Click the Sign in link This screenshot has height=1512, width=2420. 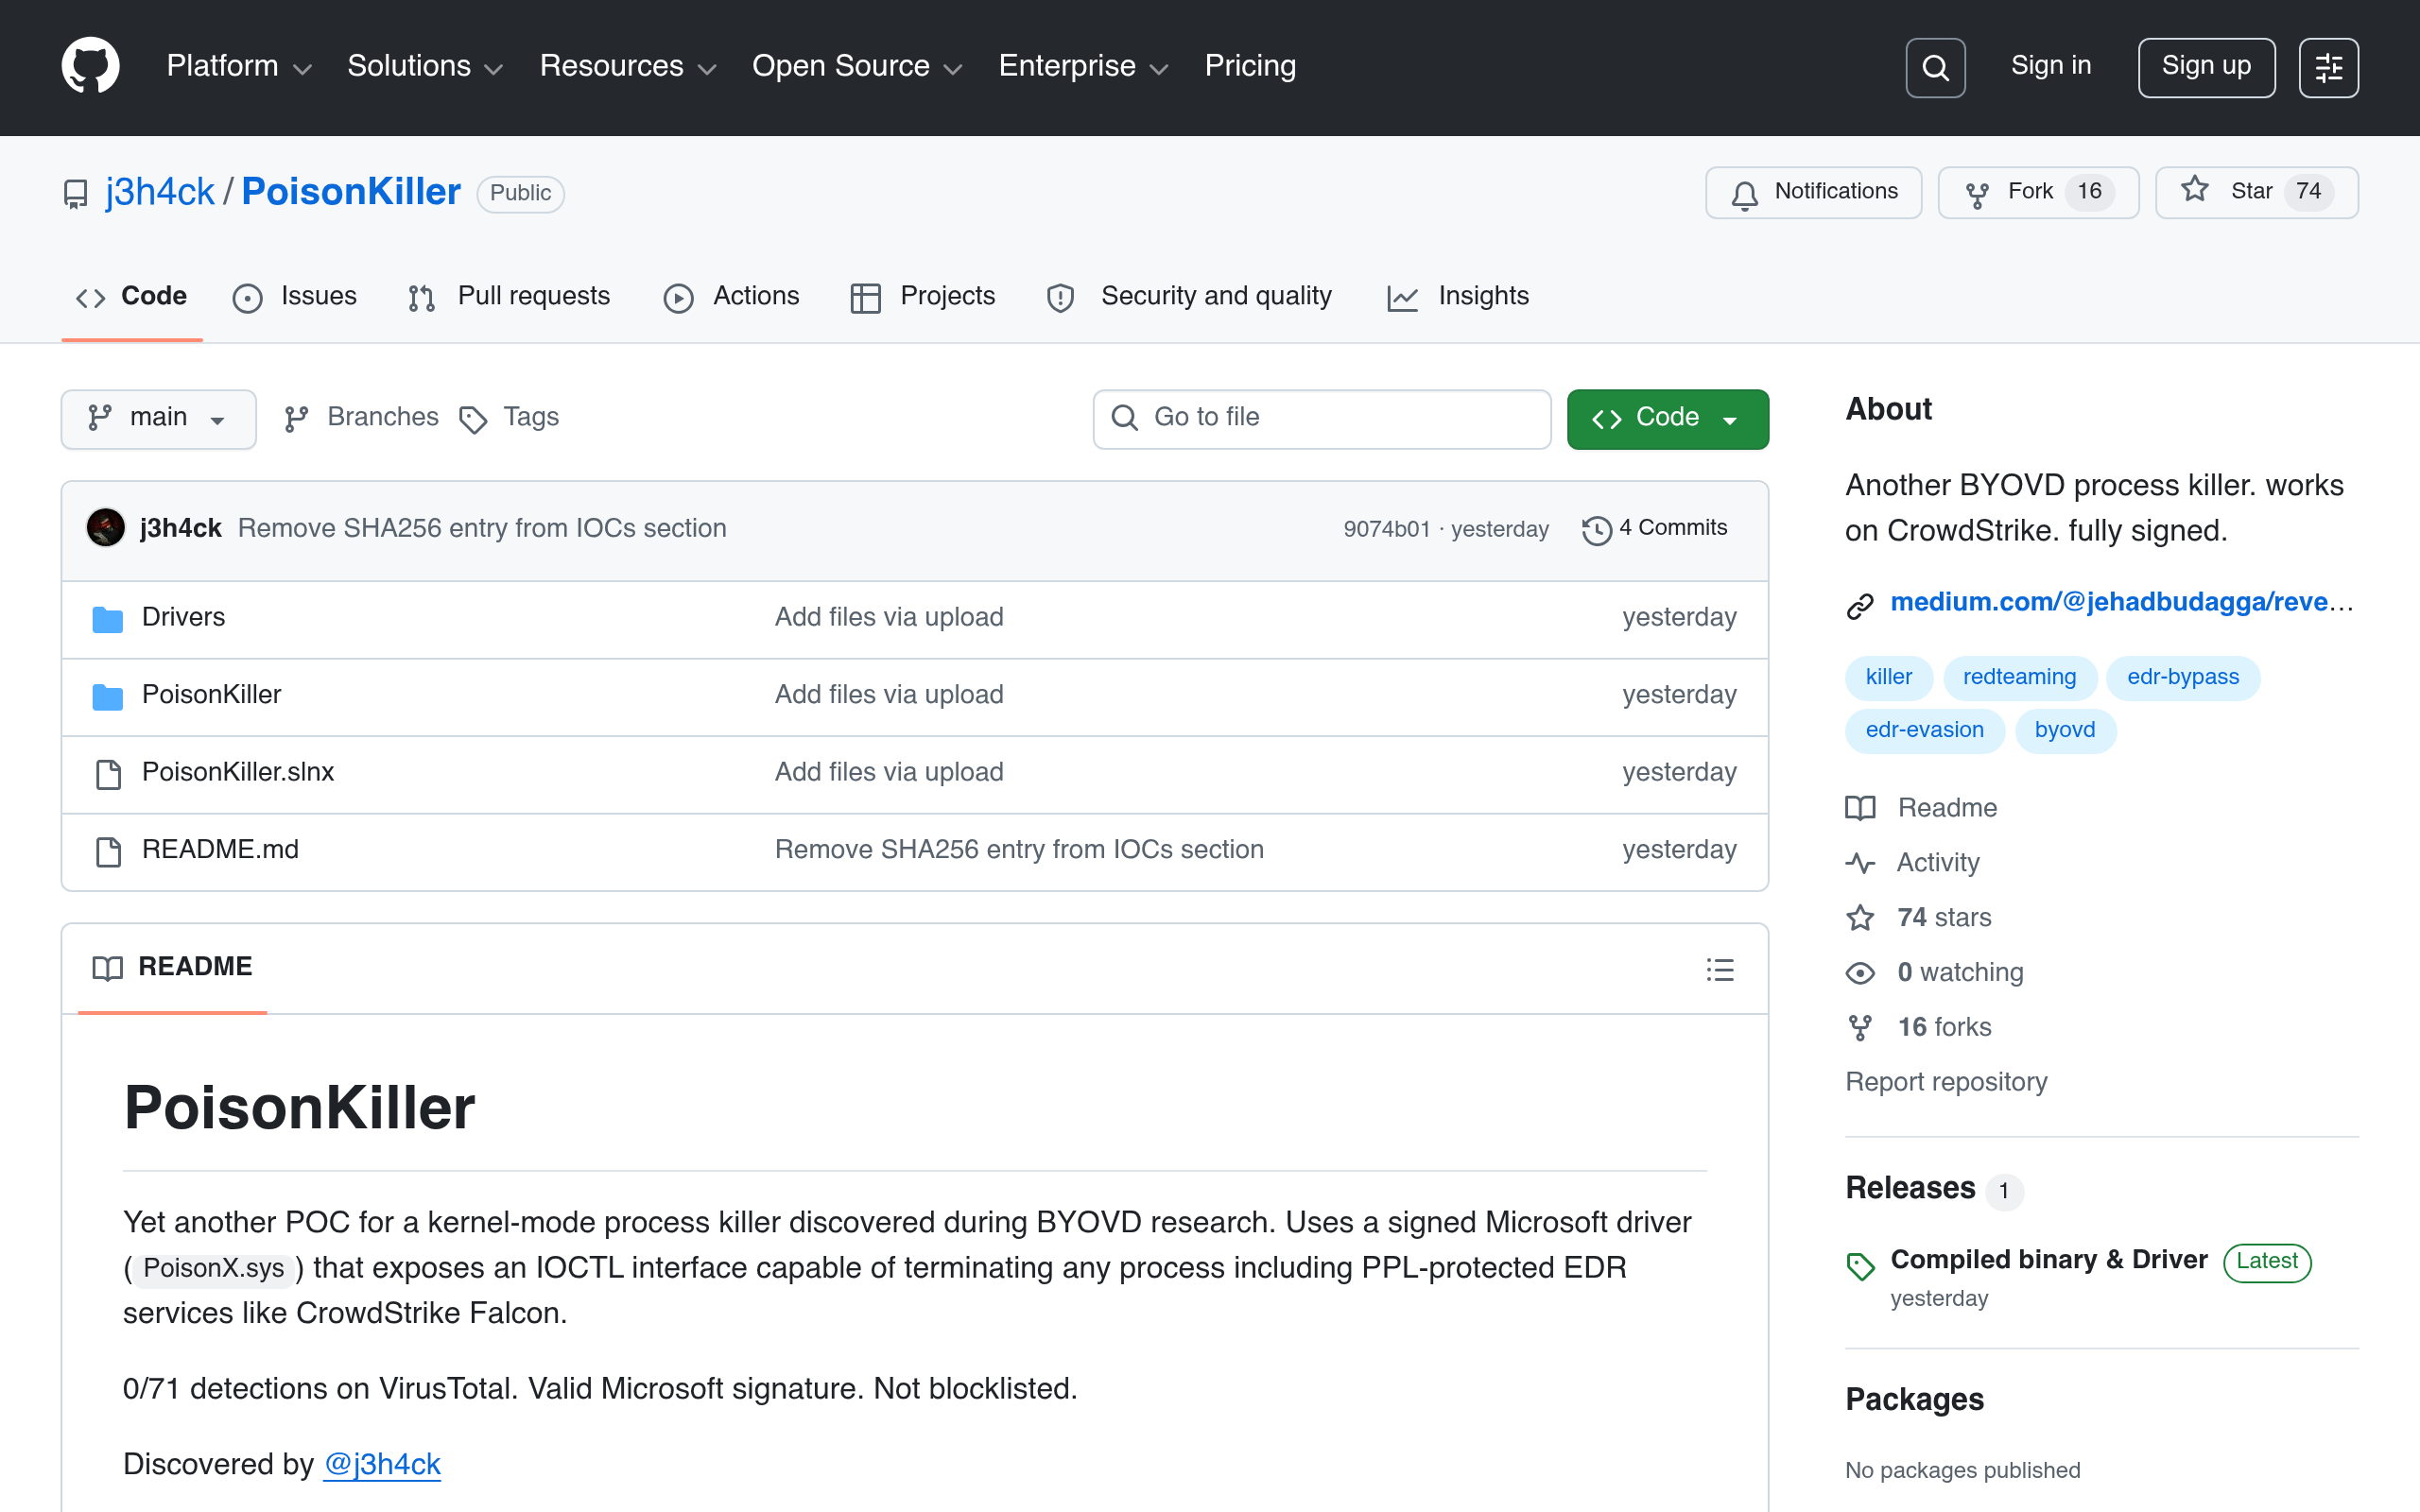click(x=2051, y=66)
